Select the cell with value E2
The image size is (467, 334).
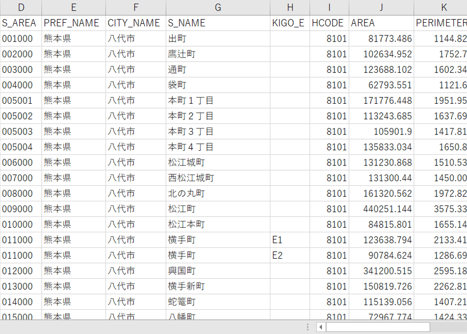[290, 255]
